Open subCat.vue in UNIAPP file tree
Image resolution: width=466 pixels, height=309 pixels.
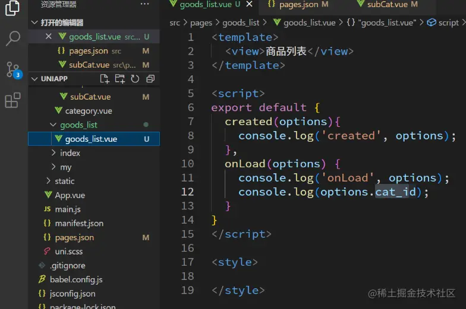coord(94,97)
